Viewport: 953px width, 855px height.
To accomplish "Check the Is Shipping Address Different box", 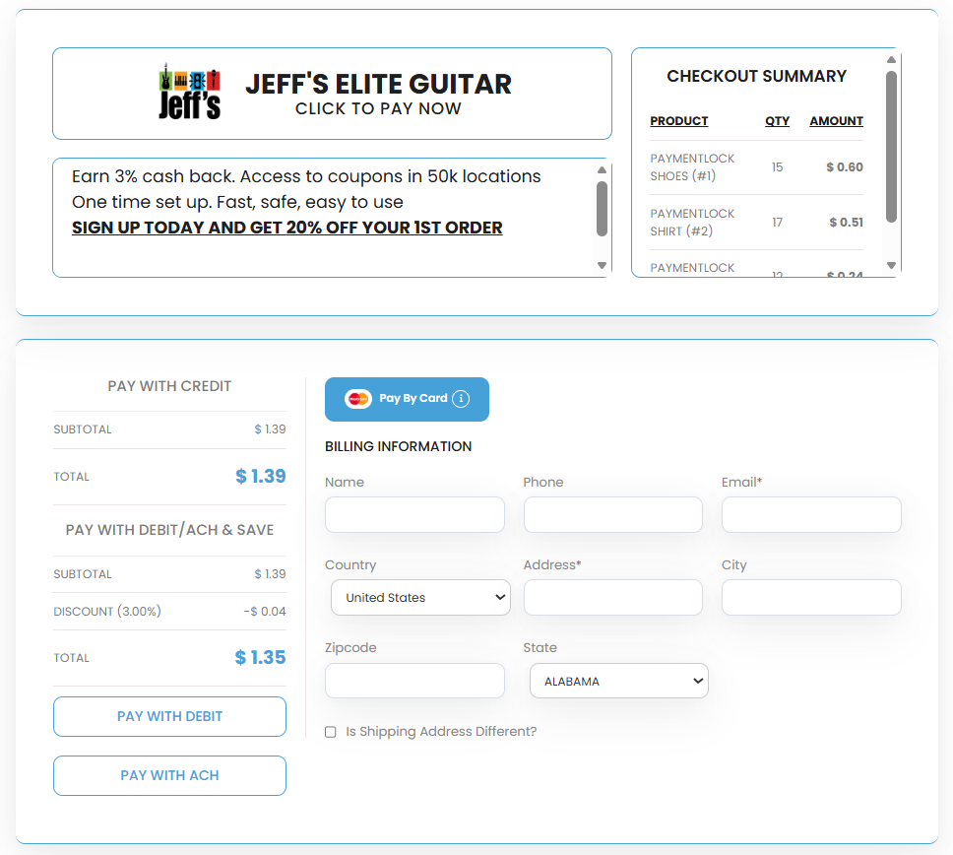I will 331,732.
